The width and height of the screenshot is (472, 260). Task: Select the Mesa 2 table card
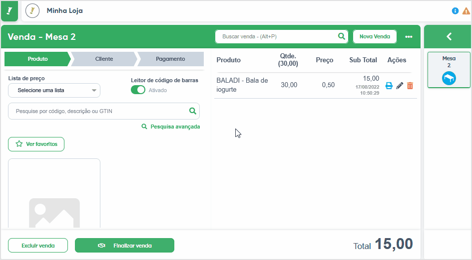[x=449, y=70]
